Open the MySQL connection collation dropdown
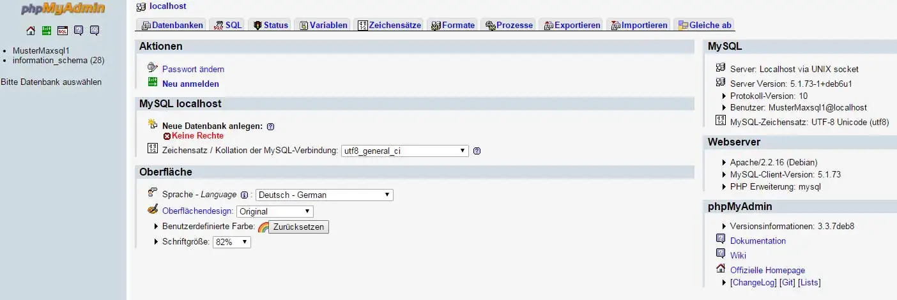897x300 pixels. pyautogui.click(x=405, y=151)
